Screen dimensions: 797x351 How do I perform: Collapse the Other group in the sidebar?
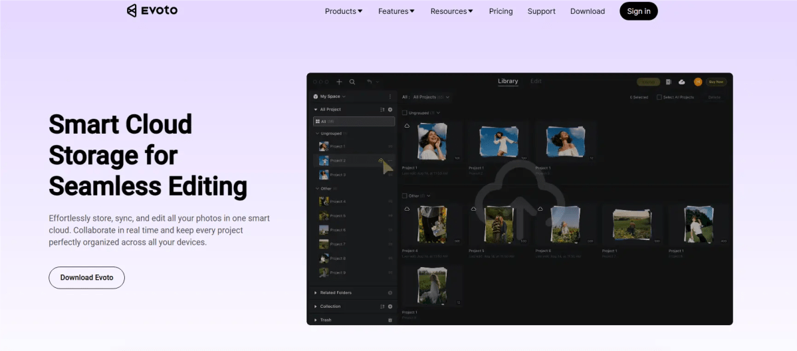pyautogui.click(x=317, y=189)
